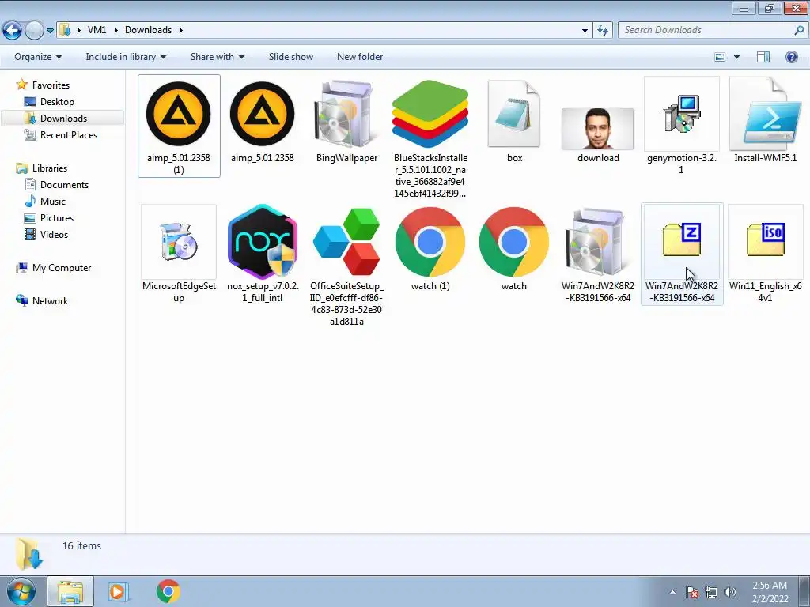Open the Organize menu
The height and width of the screenshot is (607, 810).
pyautogui.click(x=38, y=57)
